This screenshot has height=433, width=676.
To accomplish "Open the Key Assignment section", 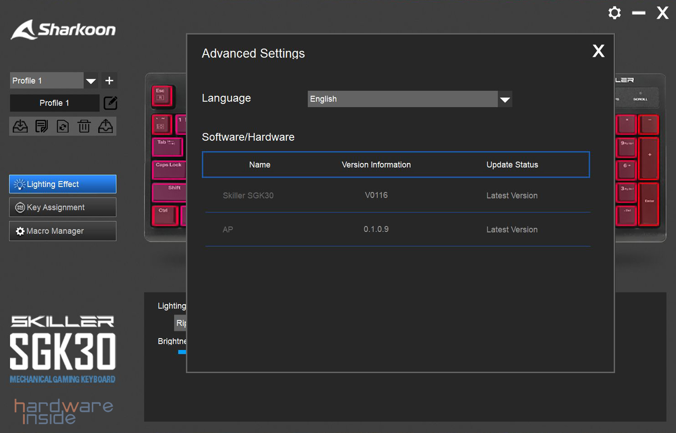I will pos(63,207).
